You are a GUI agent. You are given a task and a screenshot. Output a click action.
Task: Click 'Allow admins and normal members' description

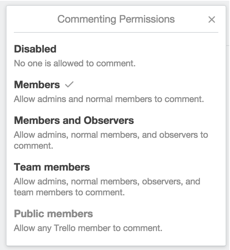pyautogui.click(x=108, y=99)
